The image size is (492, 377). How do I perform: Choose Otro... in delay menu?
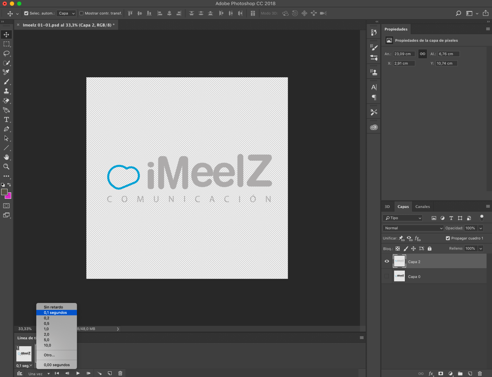(x=57, y=355)
